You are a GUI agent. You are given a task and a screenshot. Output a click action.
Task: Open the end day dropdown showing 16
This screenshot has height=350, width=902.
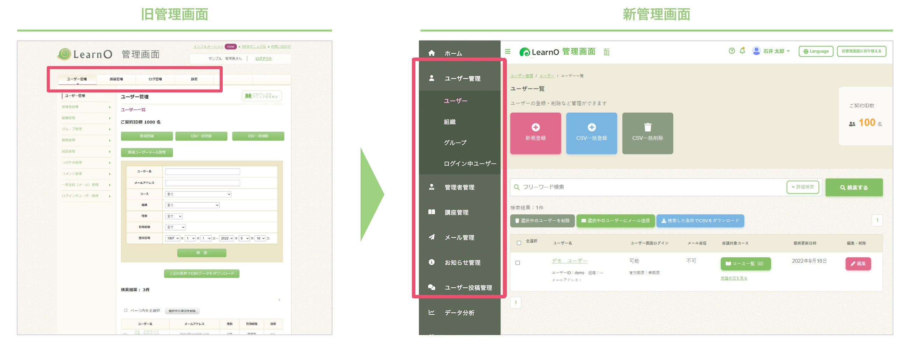tap(260, 238)
